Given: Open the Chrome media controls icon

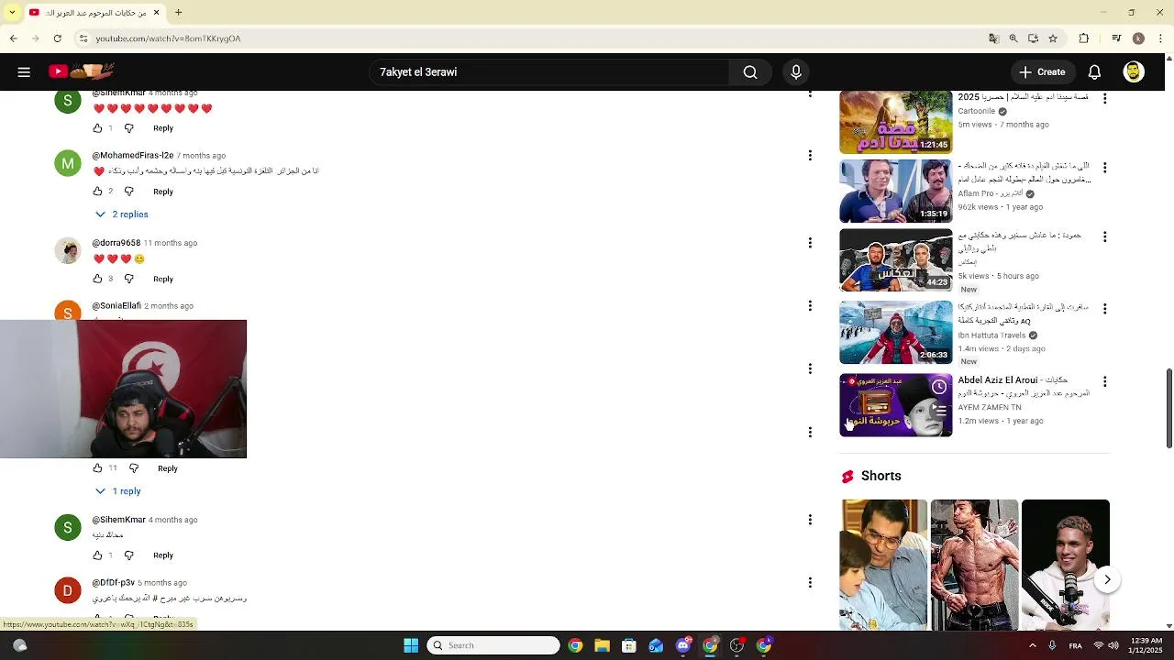Looking at the screenshot, I should [x=1116, y=38].
